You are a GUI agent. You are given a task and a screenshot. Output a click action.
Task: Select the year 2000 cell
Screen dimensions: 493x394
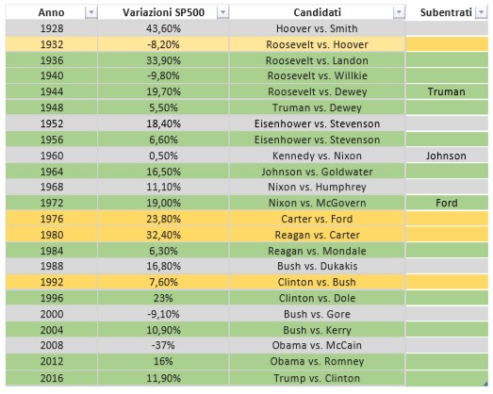tap(52, 314)
